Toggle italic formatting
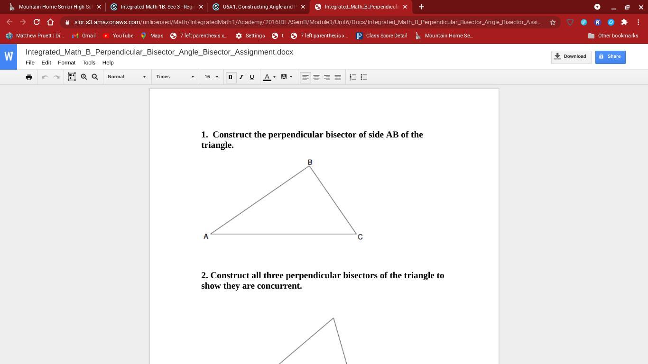648x364 pixels. tap(241, 77)
